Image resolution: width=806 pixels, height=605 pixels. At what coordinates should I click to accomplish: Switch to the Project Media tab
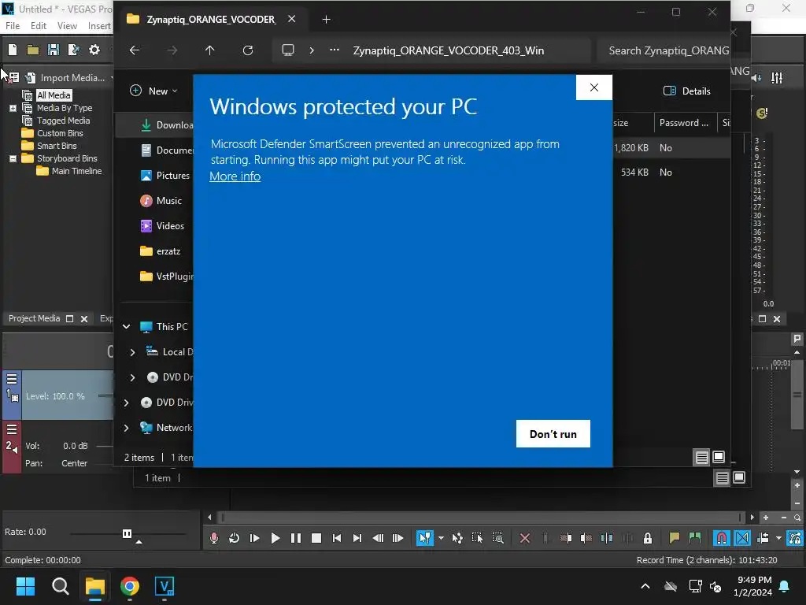(34, 318)
